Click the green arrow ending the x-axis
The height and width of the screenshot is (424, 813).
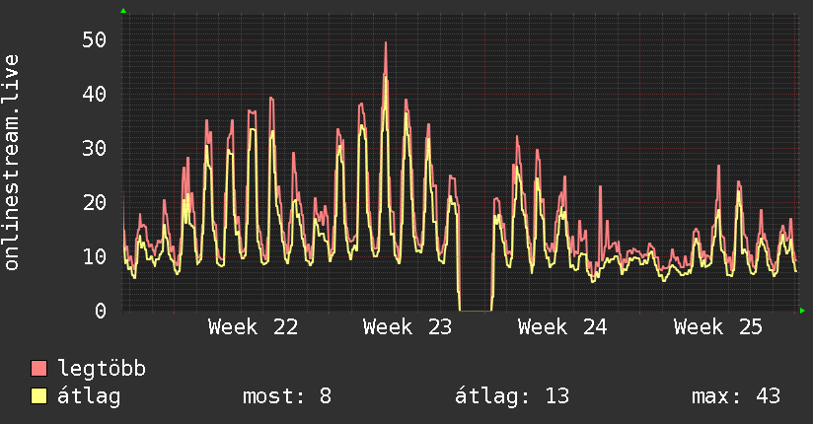802,311
